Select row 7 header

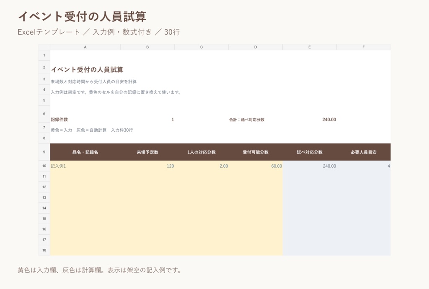(44, 128)
